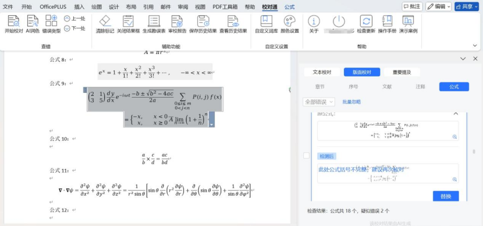Open the 布局 ribbon tab
The width and height of the screenshot is (483, 226).
(x=131, y=7)
